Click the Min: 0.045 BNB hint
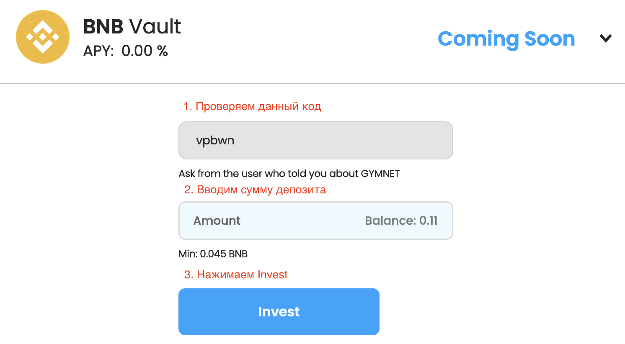Screen dimensions: 625x344 (x=213, y=254)
